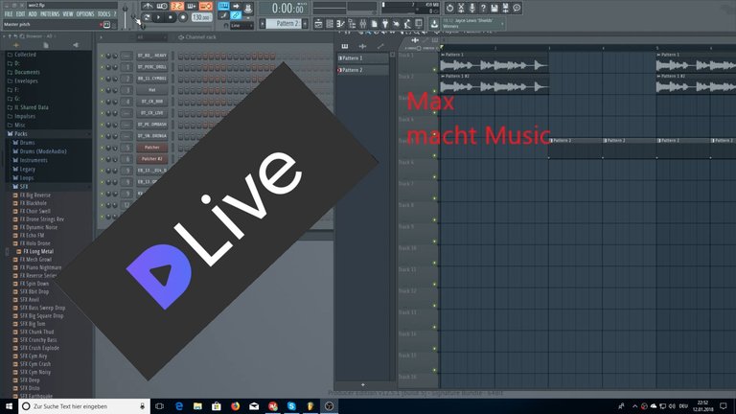Click the Windows search box
The image size is (736, 414).
tap(84, 406)
